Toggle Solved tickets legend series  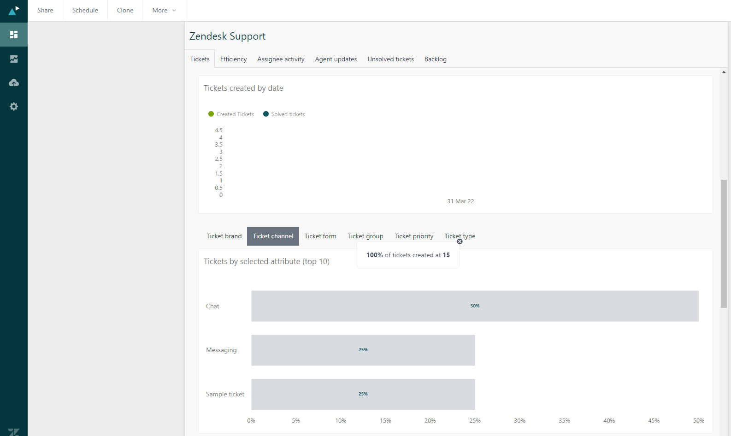pos(284,114)
